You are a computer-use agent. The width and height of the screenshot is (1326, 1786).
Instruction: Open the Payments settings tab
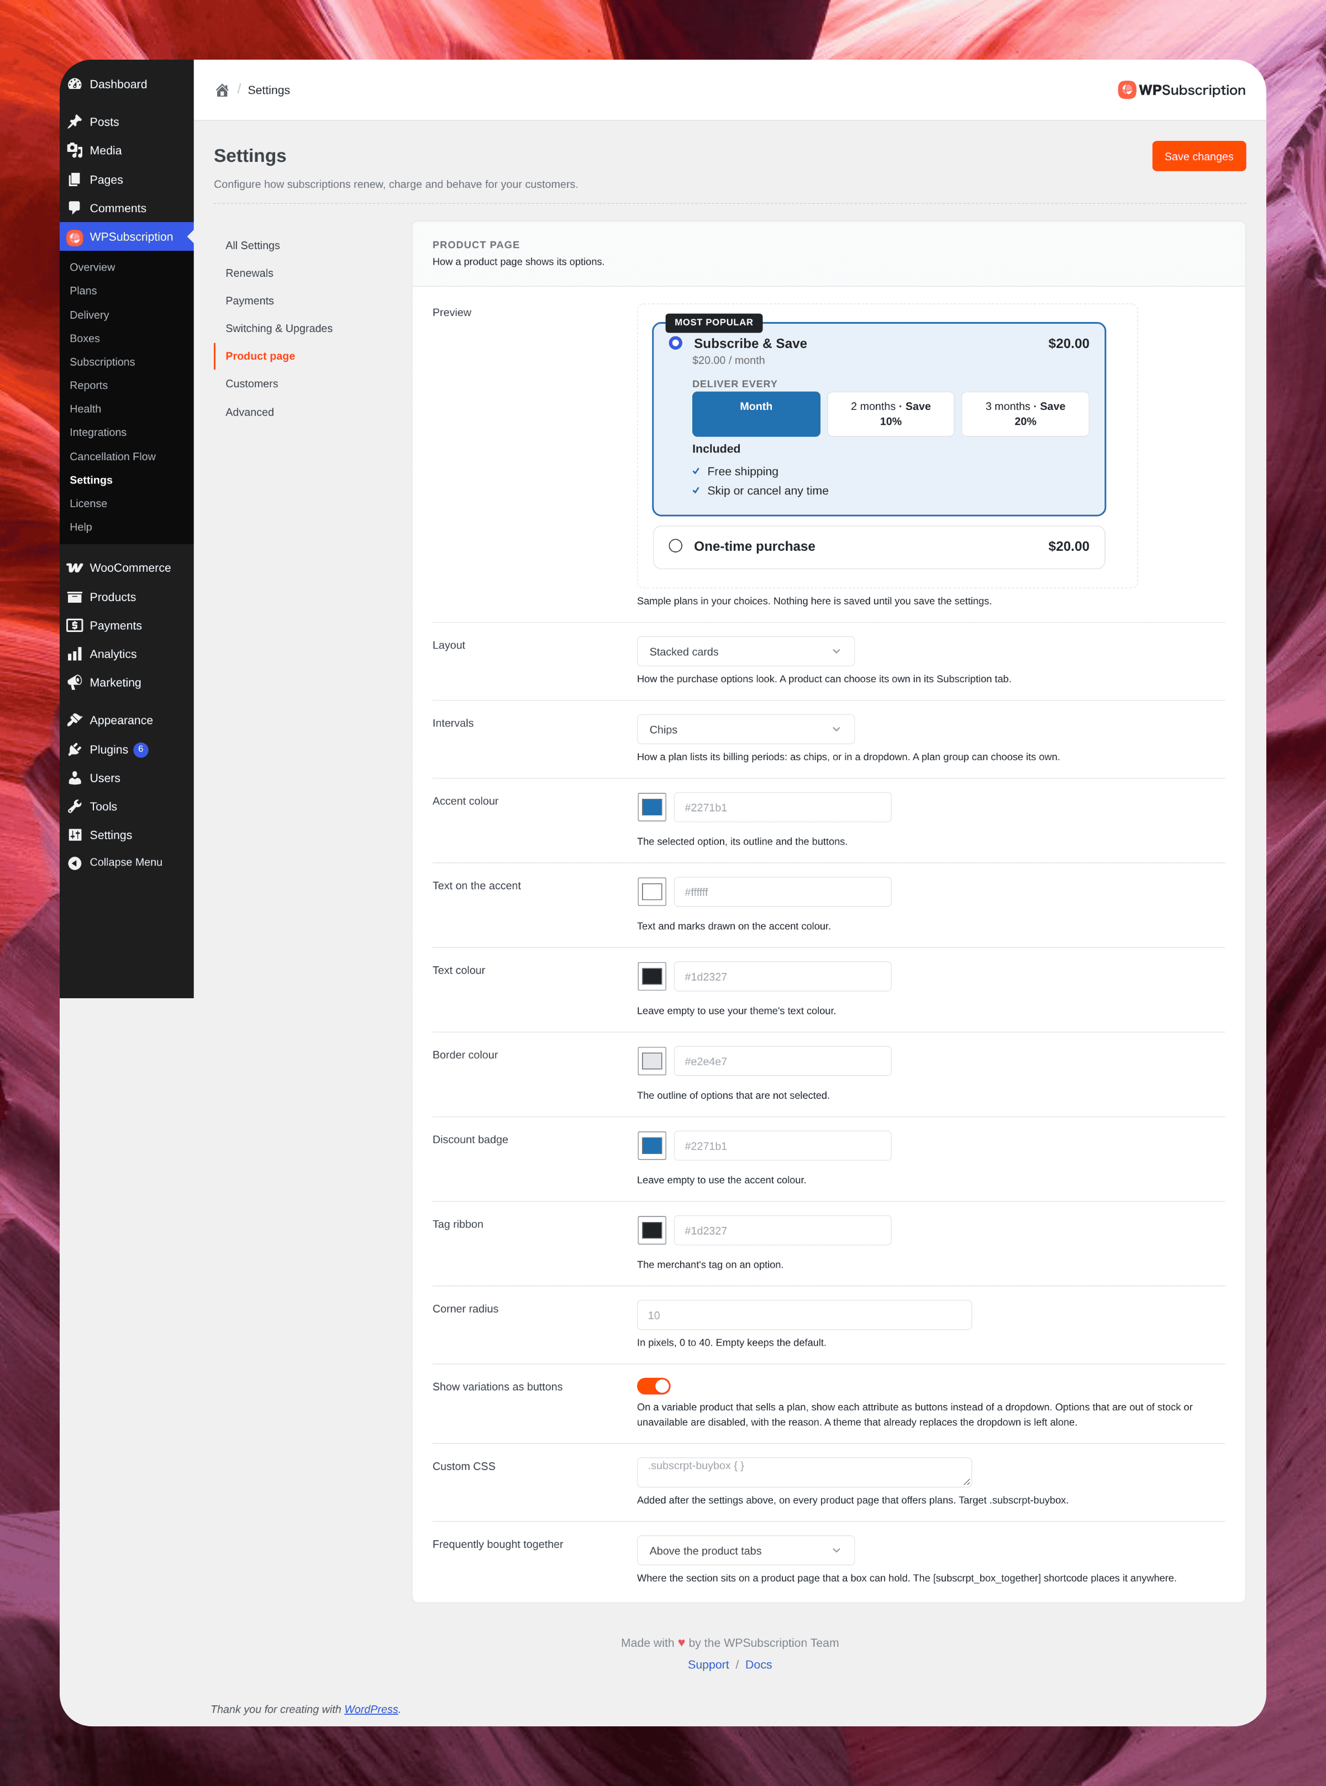coord(250,301)
